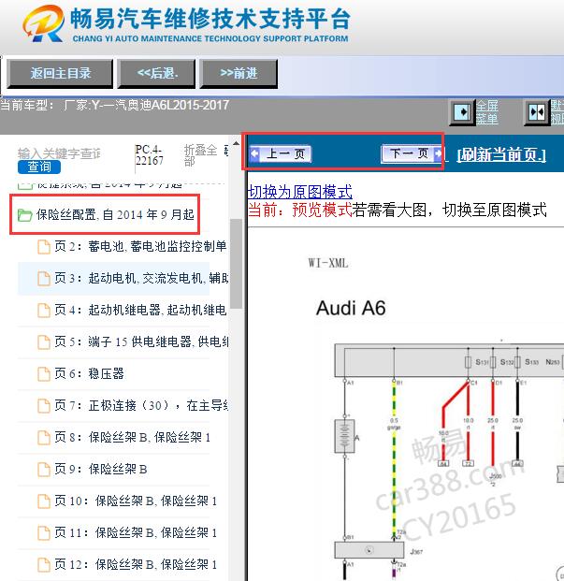Click the document icon of 页 9

click(44, 470)
